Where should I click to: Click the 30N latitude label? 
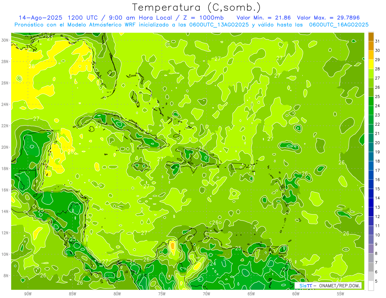[5, 40]
